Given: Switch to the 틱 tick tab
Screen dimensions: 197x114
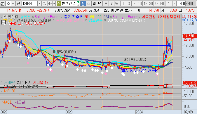Looking at the screenshot, I should point(117,4).
